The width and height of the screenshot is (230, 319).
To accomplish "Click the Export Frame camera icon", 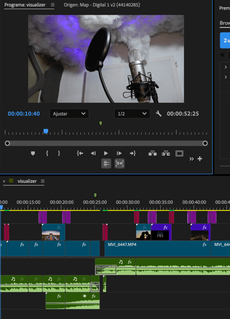I will pyautogui.click(x=179, y=153).
